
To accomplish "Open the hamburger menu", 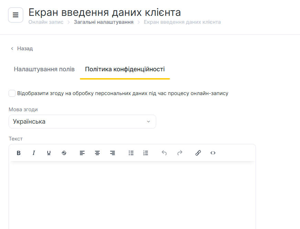I will pyautogui.click(x=15, y=15).
